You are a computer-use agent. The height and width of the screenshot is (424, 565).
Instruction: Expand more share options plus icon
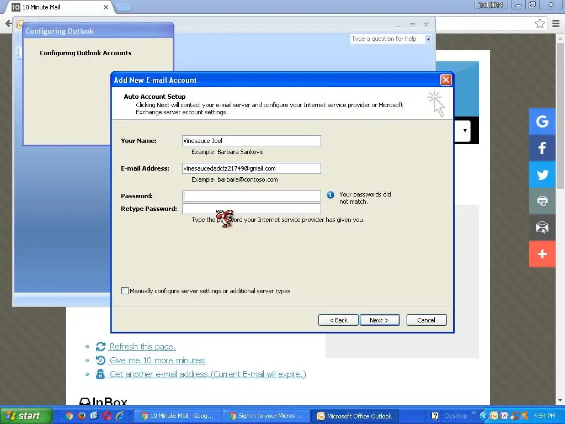coord(542,254)
